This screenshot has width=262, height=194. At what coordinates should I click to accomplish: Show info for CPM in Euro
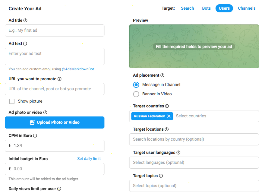pyautogui.click(x=35, y=136)
